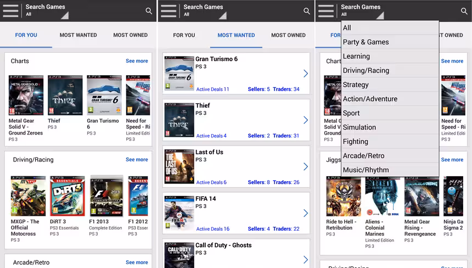This screenshot has height=268, width=472.
Task: Choose Sport category
Action: [x=390, y=113]
